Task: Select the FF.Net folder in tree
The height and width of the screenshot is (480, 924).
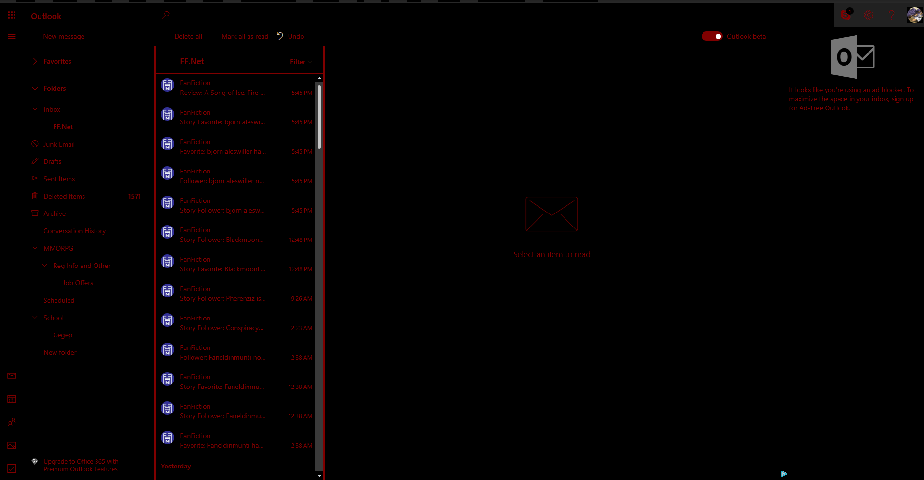Action: 63,127
